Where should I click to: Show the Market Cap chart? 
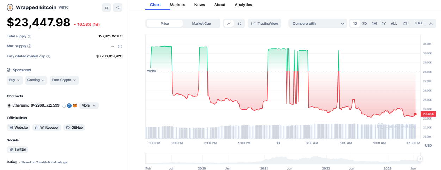coord(201,24)
